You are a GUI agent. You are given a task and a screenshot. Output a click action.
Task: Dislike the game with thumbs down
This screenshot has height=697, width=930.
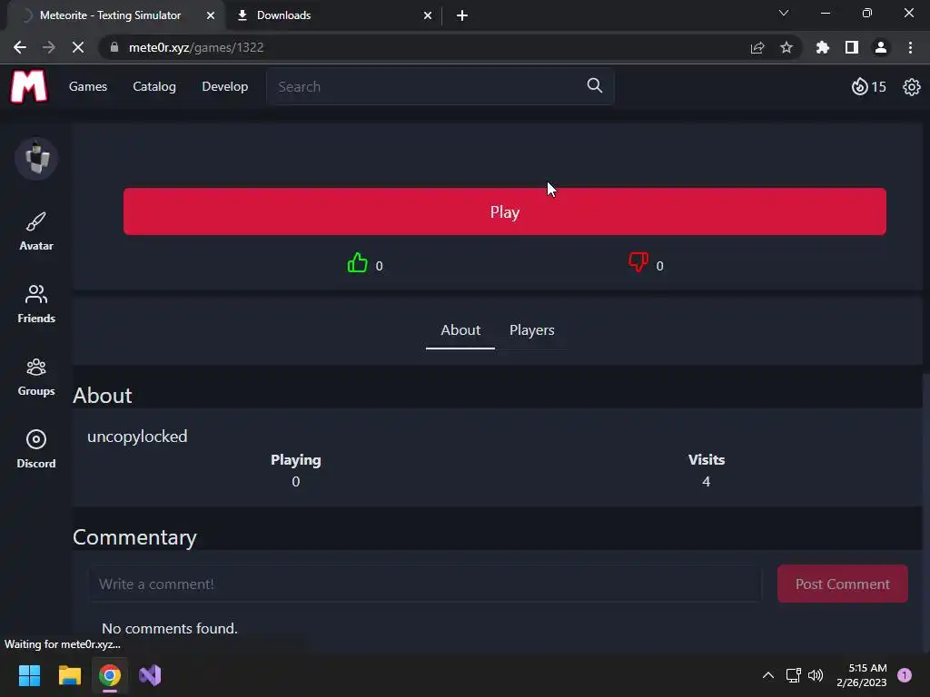click(x=638, y=262)
